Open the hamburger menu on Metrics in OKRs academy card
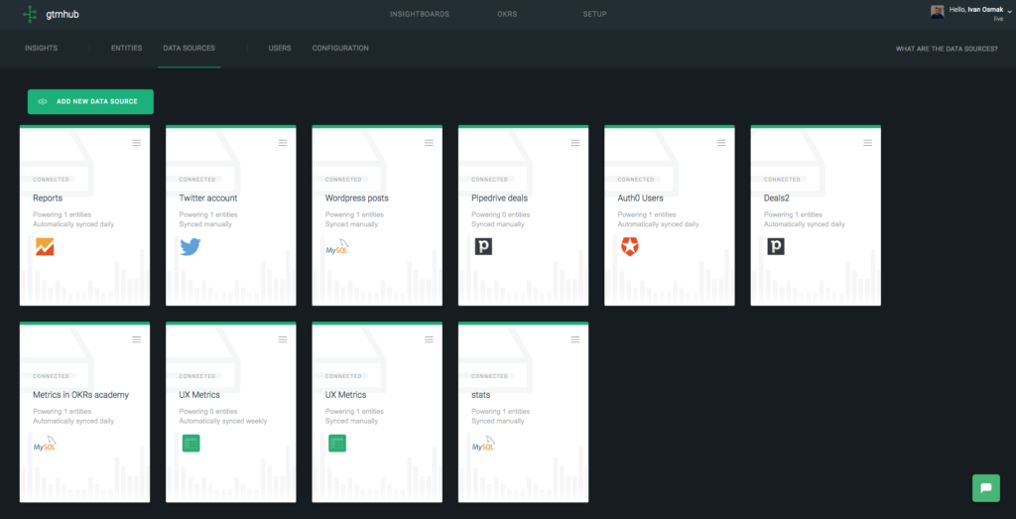1016x519 pixels. click(x=137, y=338)
